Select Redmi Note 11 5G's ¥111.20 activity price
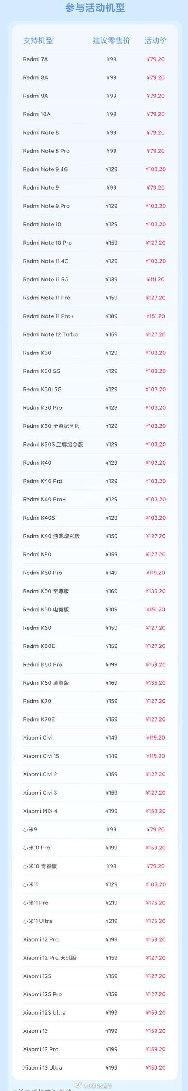Screen dimensions: 188x1091 click(155, 280)
